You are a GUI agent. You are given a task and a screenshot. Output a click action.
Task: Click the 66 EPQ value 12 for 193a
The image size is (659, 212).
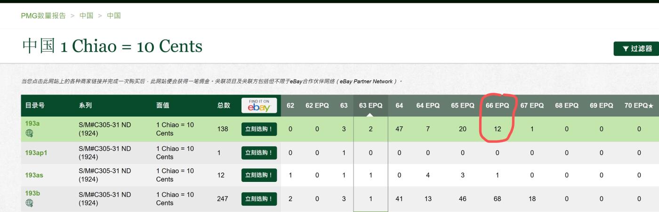(x=498, y=129)
